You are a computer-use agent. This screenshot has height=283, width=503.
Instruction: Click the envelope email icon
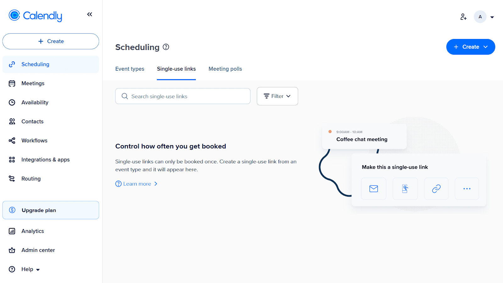tap(373, 189)
